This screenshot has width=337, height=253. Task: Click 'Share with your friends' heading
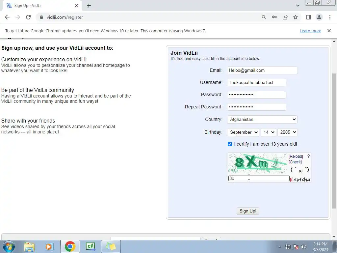tap(28, 121)
